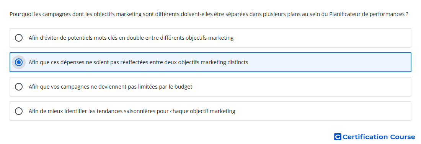Open the Certification Course link text

coord(379,137)
